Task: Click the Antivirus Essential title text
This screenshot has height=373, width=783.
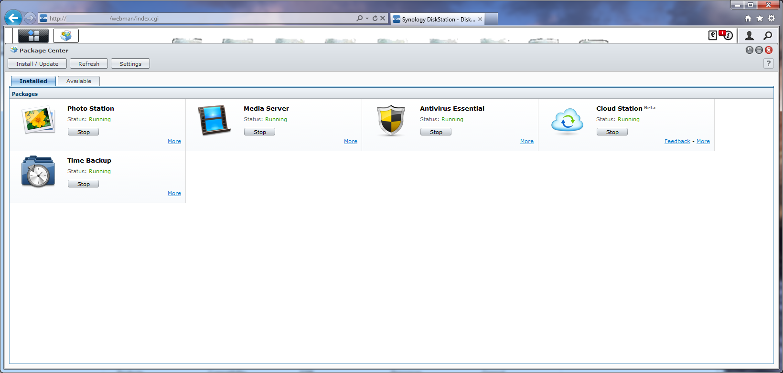Action: pos(452,108)
